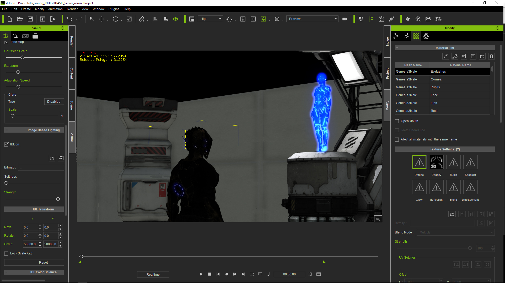Collapse the IBL Transform section
The width and height of the screenshot is (505, 283).
[7, 209]
